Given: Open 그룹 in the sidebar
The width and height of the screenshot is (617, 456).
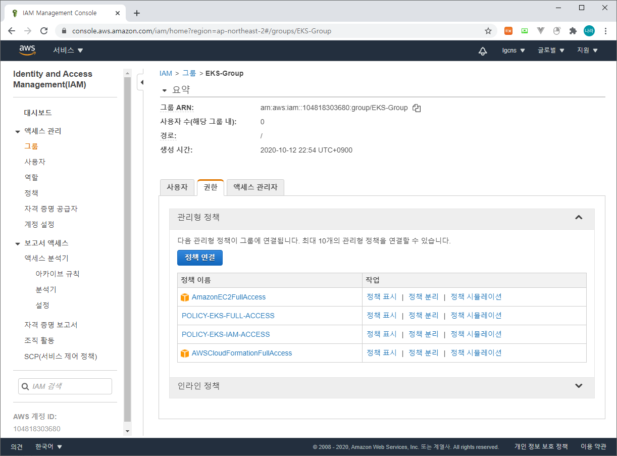Looking at the screenshot, I should coord(31,146).
